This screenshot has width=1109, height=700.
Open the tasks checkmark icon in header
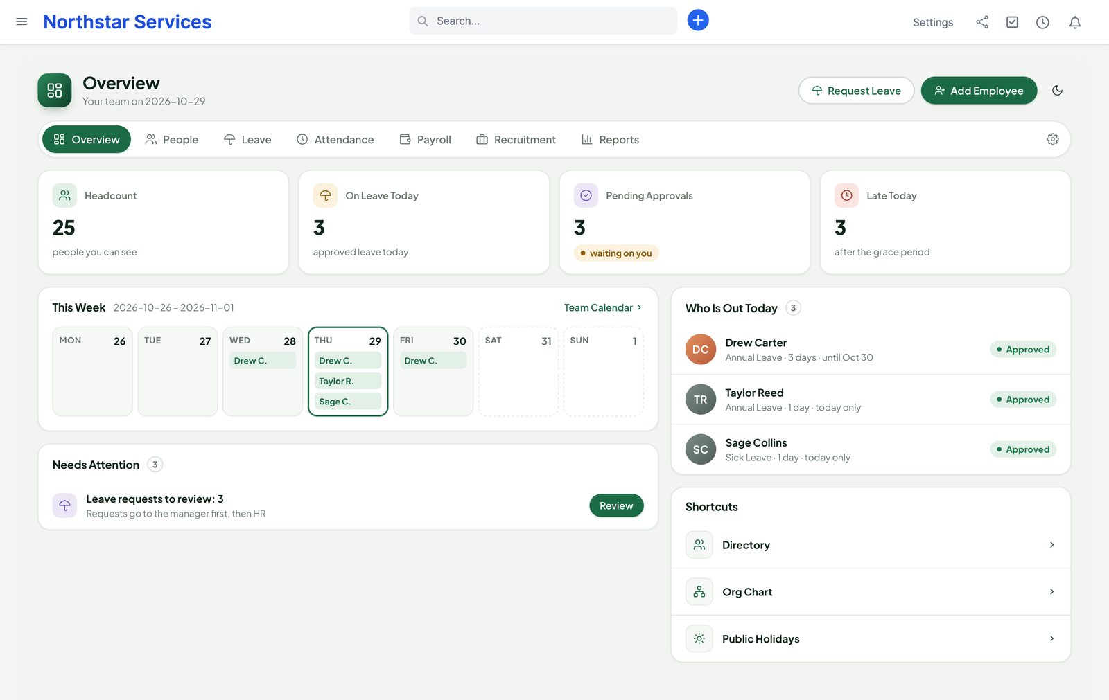click(1013, 22)
